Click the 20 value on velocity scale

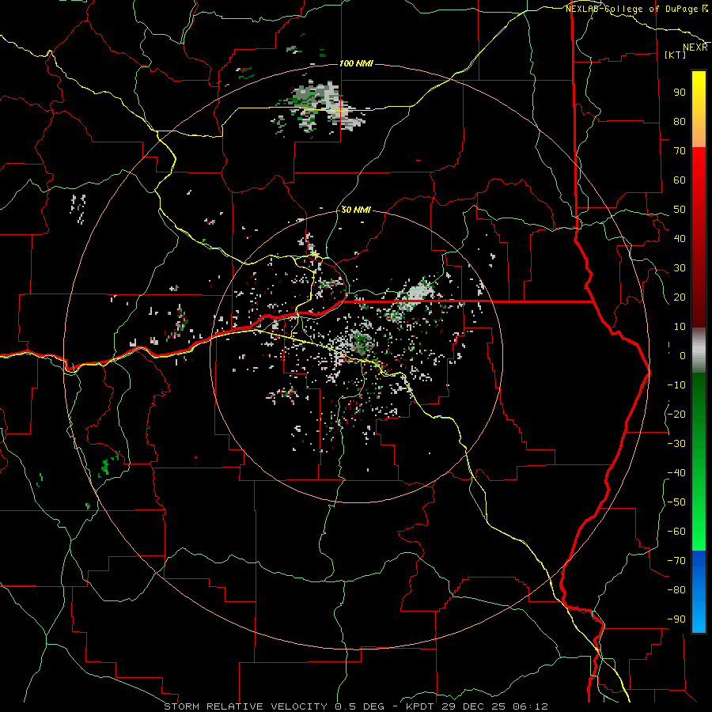[680, 297]
